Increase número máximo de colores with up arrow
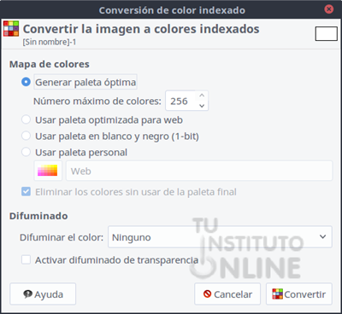342x314 pixels. point(202,96)
